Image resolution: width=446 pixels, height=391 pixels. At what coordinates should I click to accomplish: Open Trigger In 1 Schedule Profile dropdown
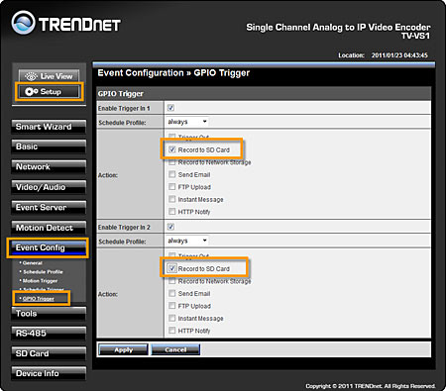(x=187, y=122)
